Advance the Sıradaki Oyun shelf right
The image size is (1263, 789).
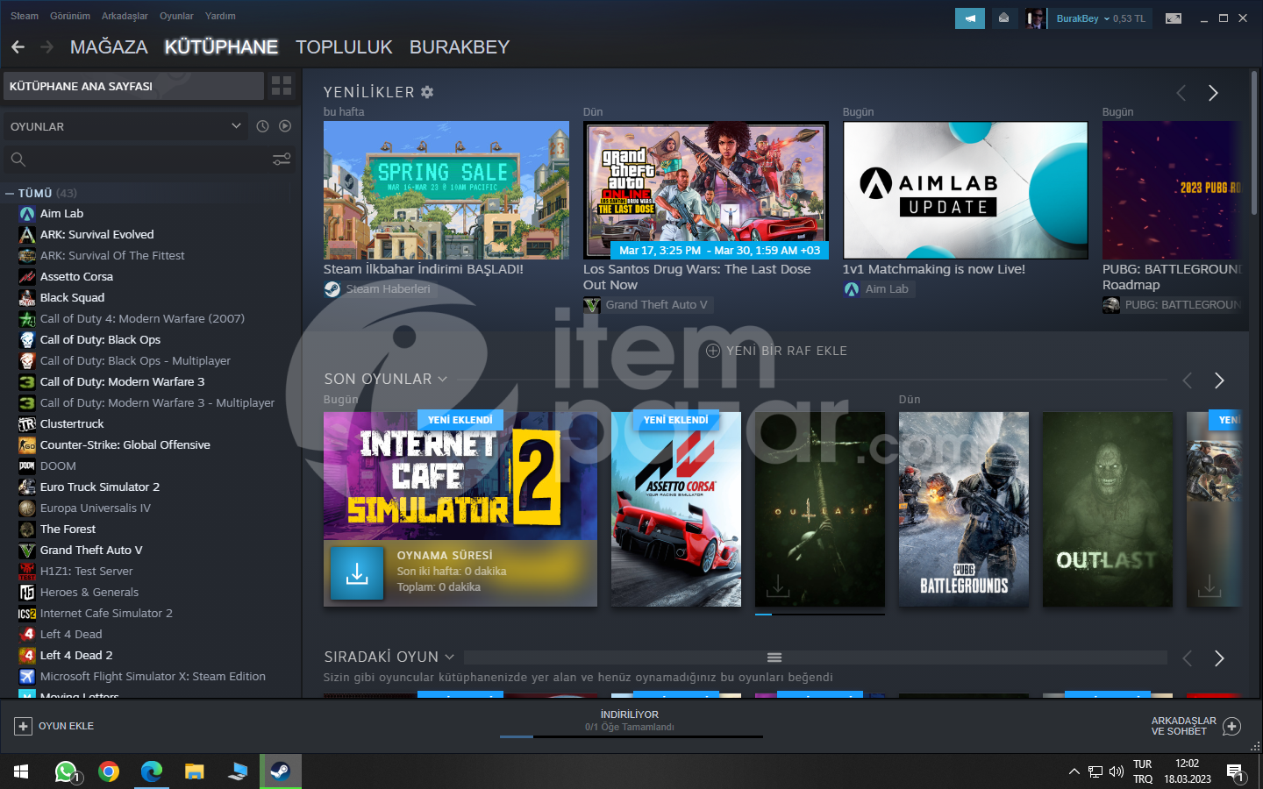(1218, 658)
